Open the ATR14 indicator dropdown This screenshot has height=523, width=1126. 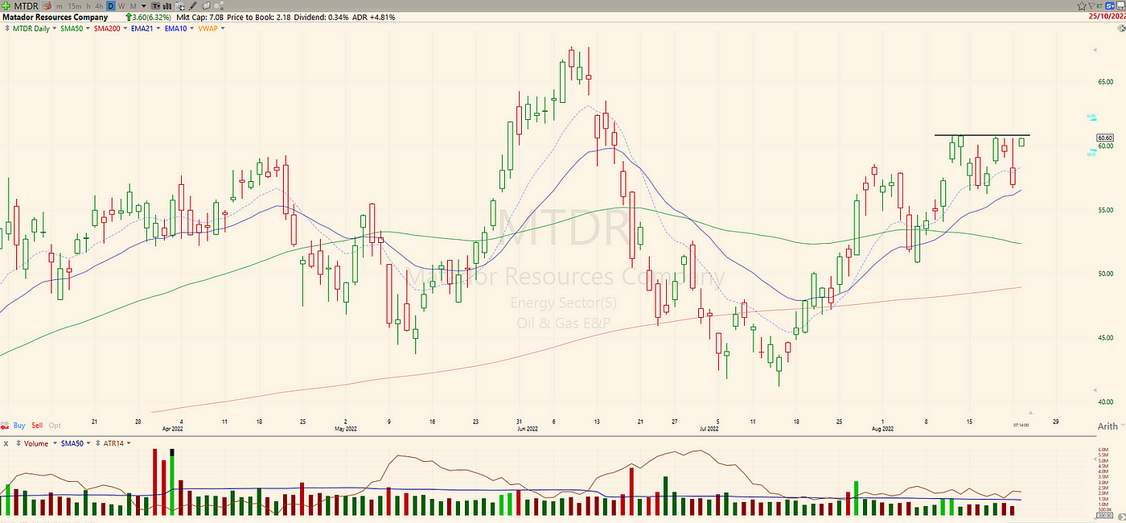129,443
